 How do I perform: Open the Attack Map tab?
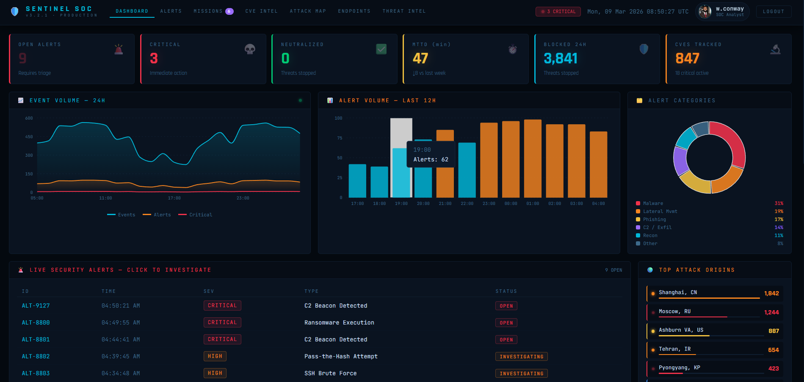tap(308, 11)
